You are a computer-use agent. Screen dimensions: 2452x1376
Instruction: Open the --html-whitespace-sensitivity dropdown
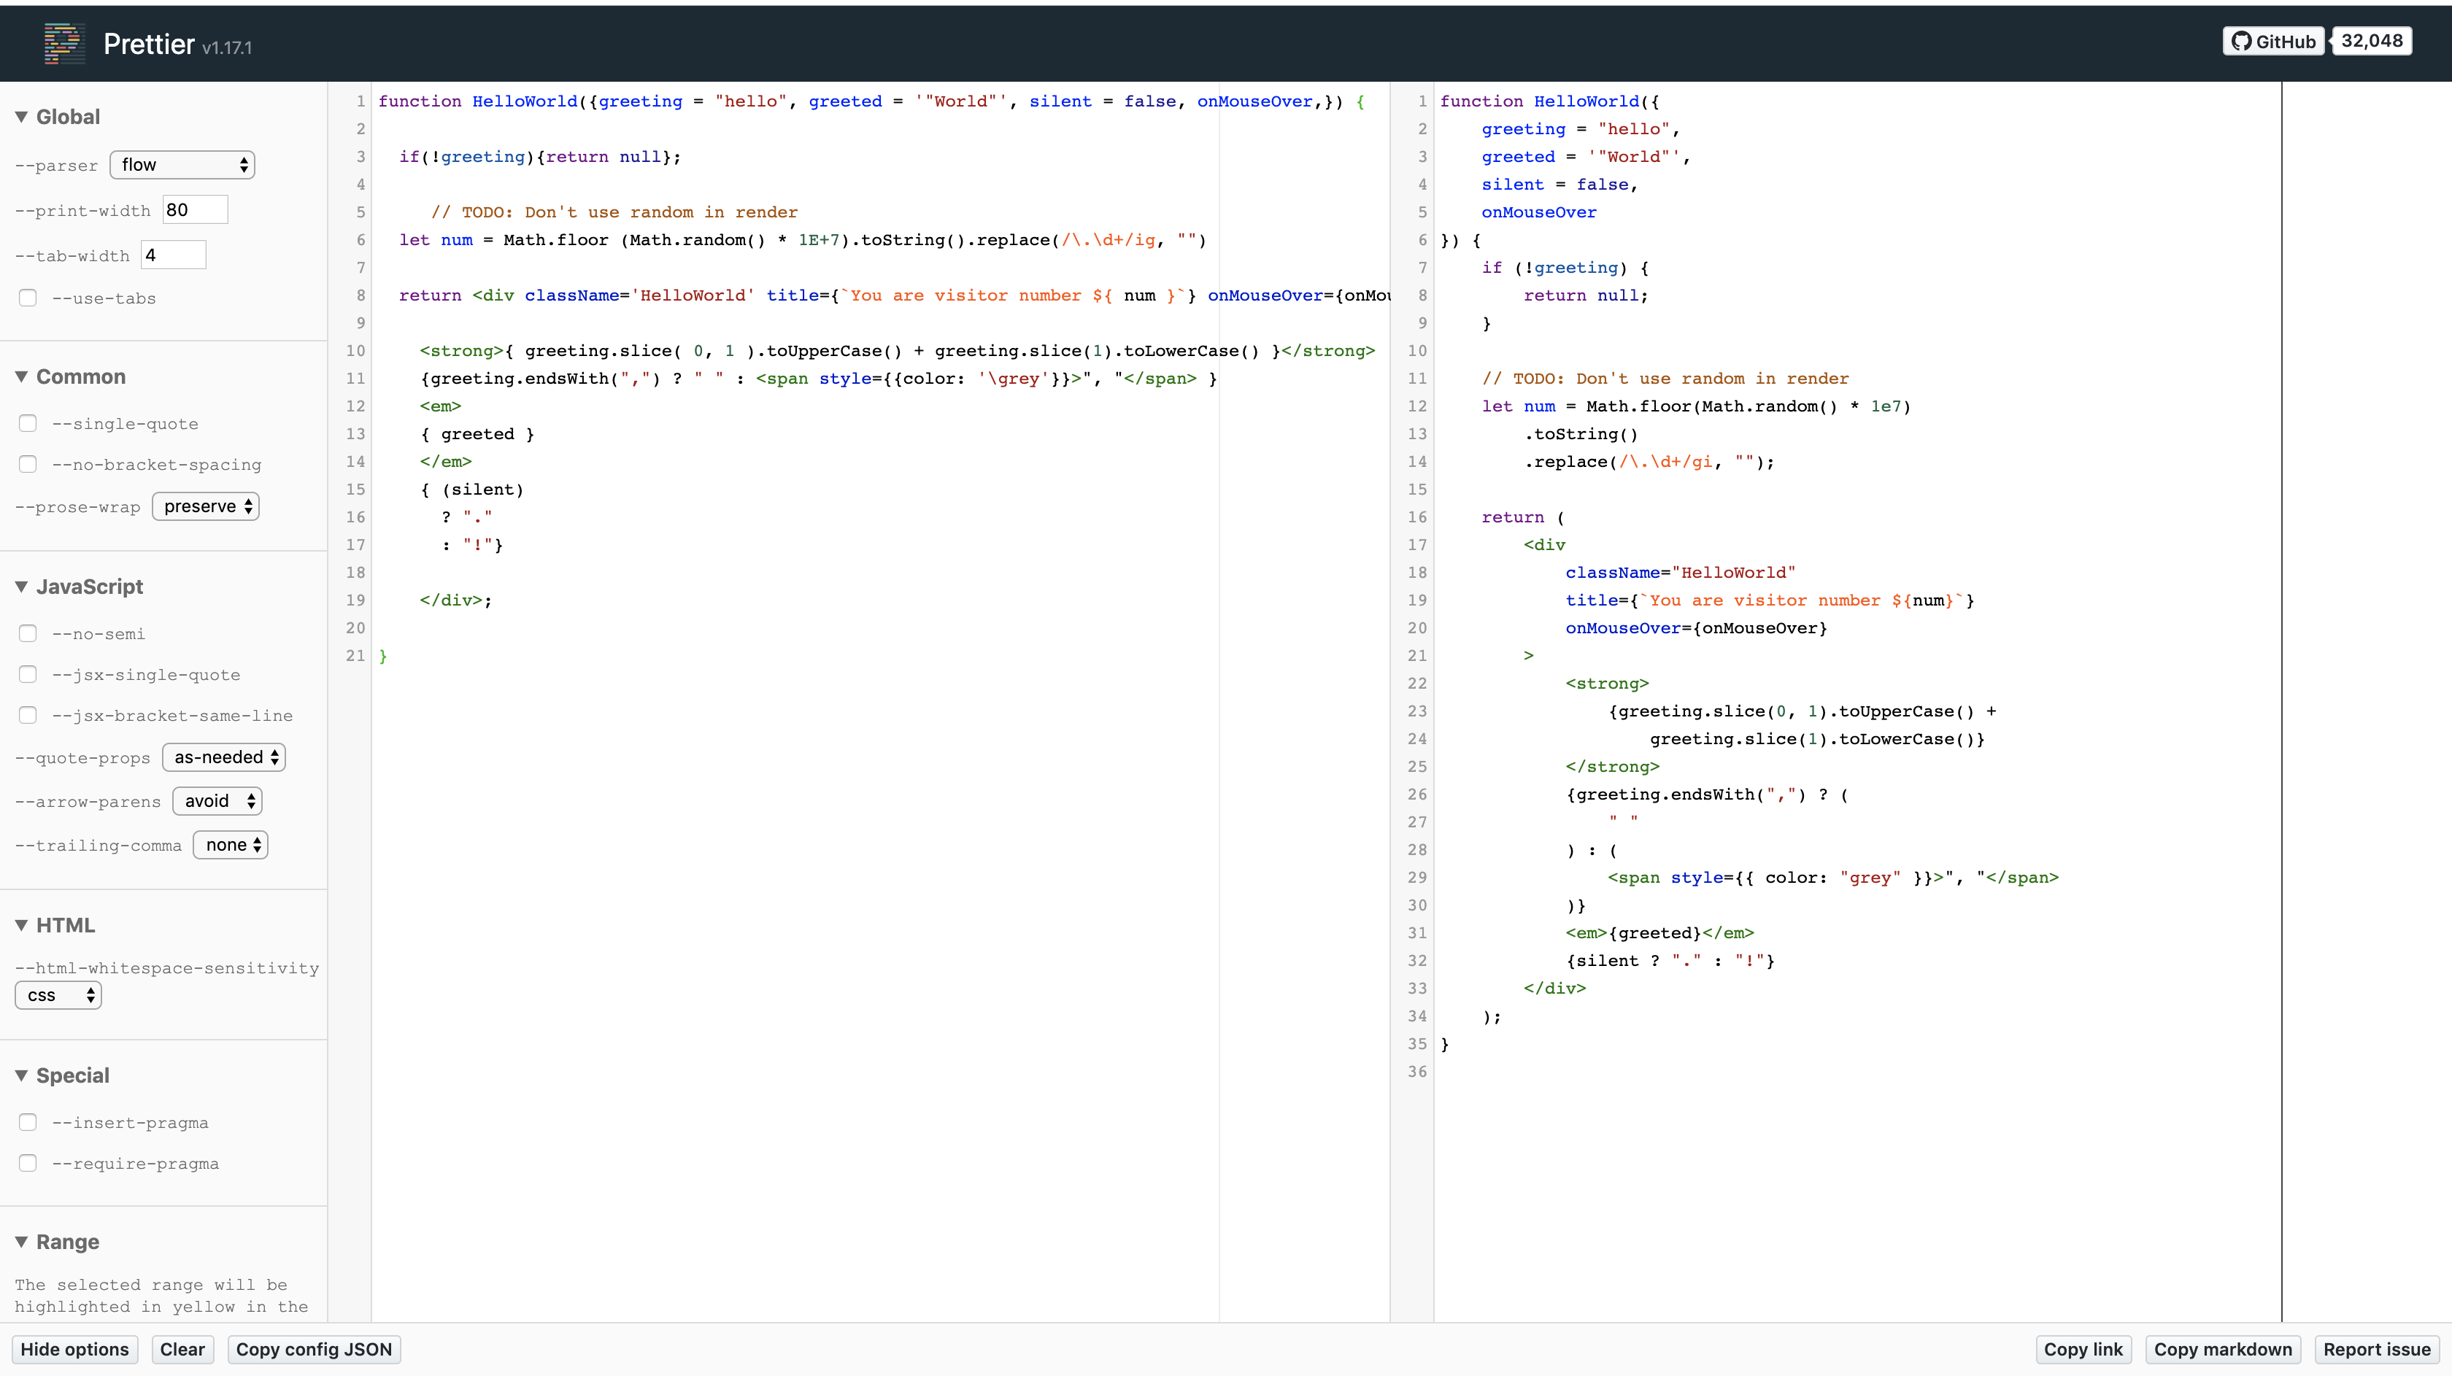click(x=58, y=994)
